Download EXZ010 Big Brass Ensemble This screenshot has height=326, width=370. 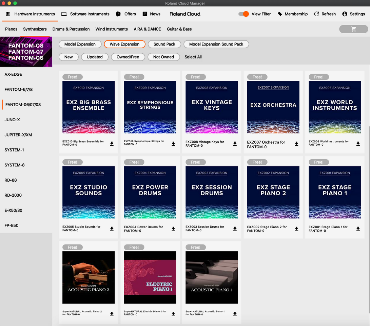click(x=112, y=144)
